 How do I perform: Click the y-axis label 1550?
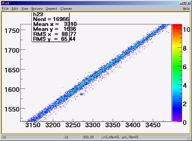[x=12, y=109]
